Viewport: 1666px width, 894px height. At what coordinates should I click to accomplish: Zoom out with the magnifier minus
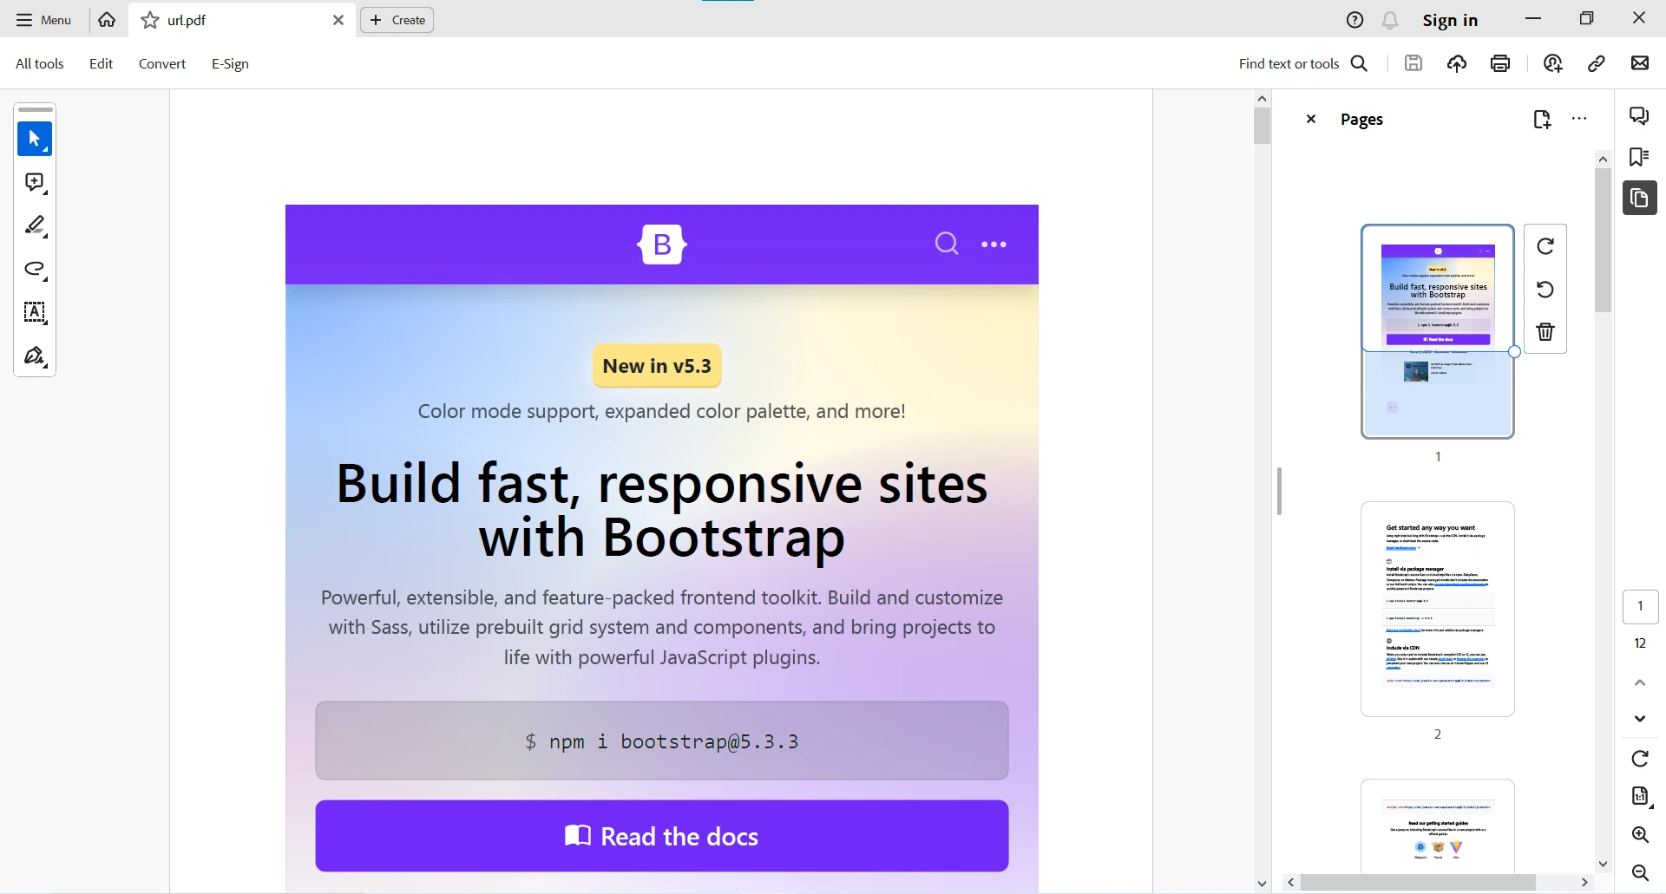(1640, 873)
